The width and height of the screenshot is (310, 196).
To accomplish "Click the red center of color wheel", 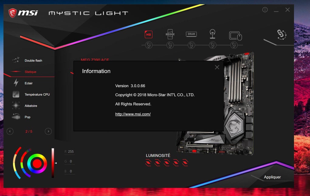I will pos(37,164).
